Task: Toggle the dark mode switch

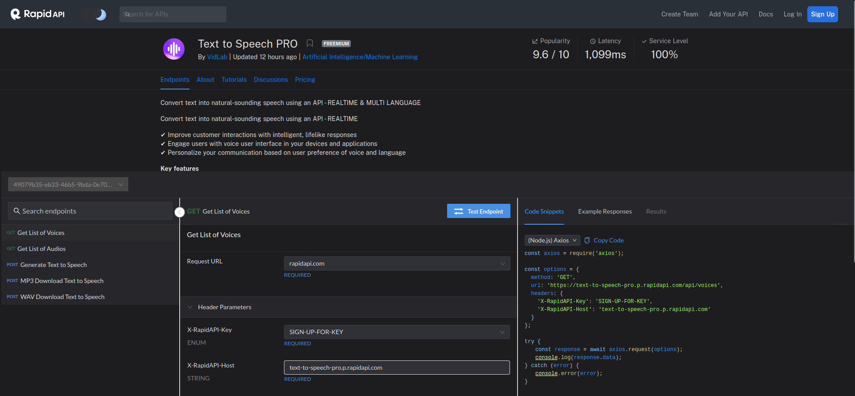Action: pyautogui.click(x=94, y=15)
